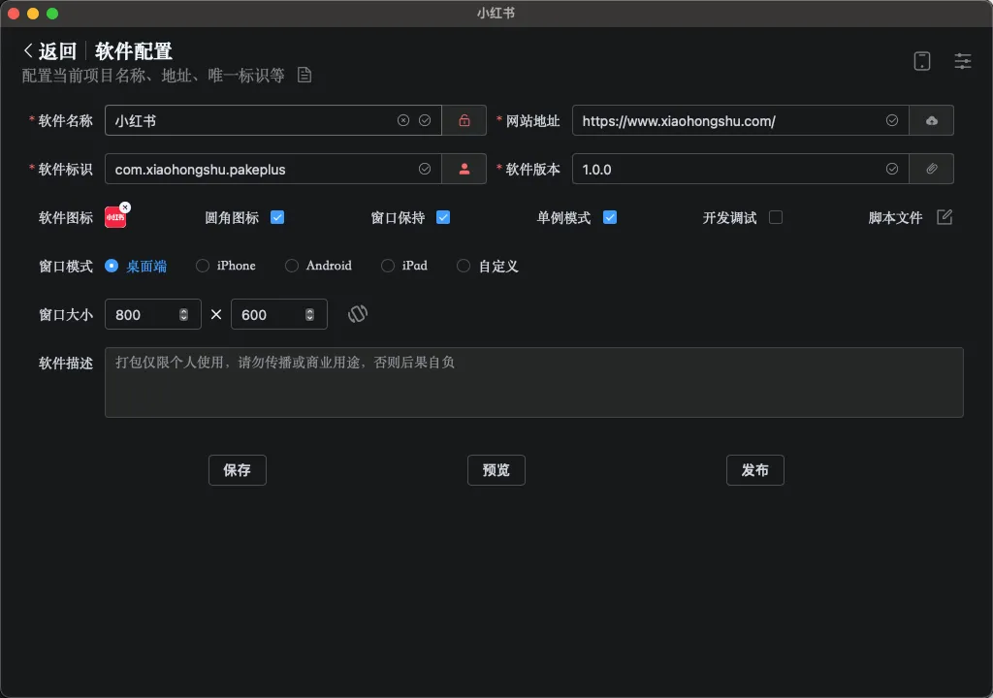Click the 脚本文件 label
This screenshot has height=698, width=993.
[895, 218]
